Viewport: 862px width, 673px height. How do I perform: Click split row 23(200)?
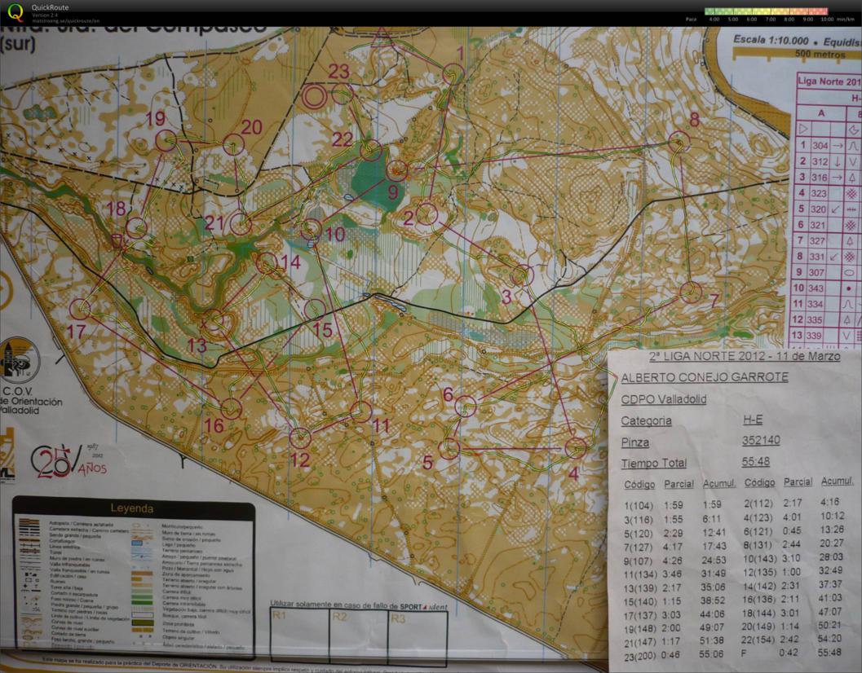tap(674, 655)
